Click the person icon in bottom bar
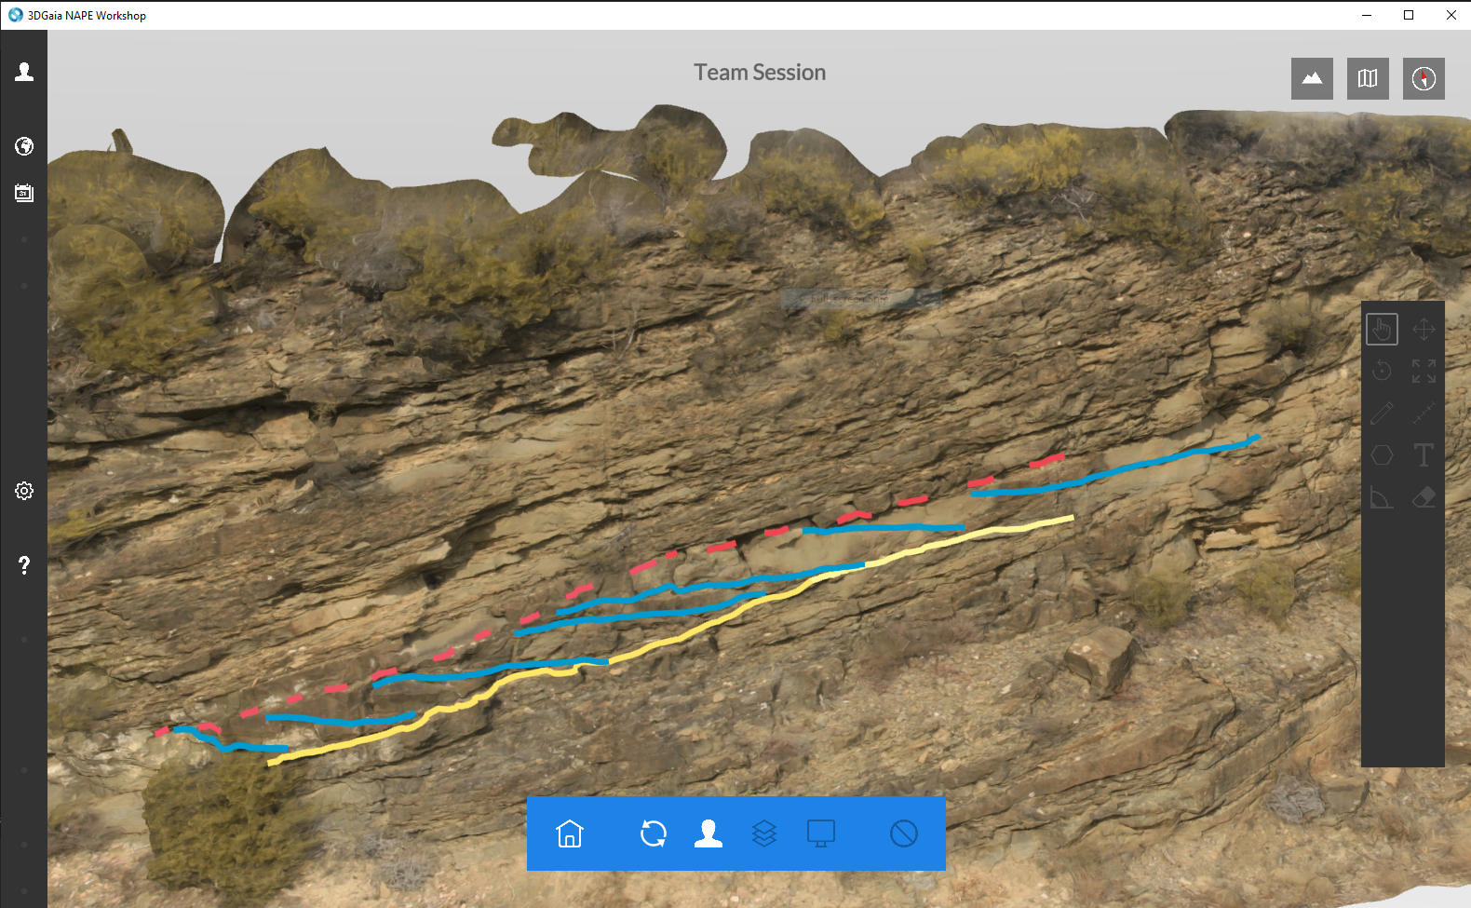The image size is (1471, 908). [x=709, y=833]
